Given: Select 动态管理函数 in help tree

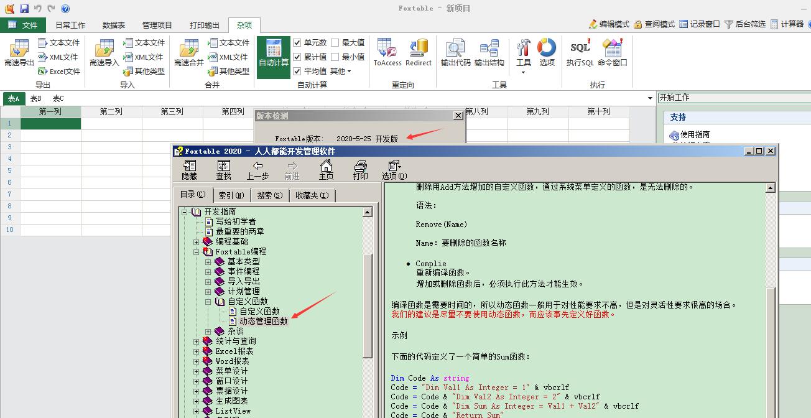Looking at the screenshot, I should point(264,321).
